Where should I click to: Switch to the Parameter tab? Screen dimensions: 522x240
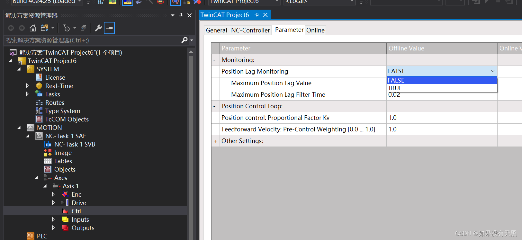click(x=289, y=30)
